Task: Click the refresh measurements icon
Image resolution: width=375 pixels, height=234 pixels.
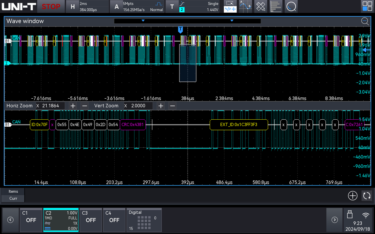Action: 367,195
